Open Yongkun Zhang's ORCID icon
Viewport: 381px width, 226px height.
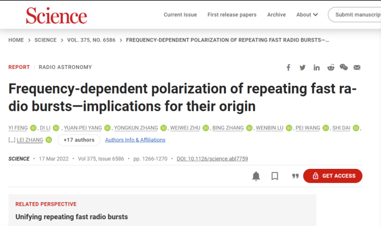164,128
